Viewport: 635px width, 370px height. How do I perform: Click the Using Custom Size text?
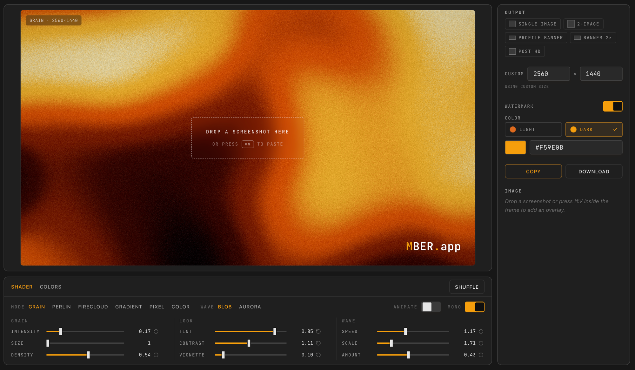coord(527,86)
